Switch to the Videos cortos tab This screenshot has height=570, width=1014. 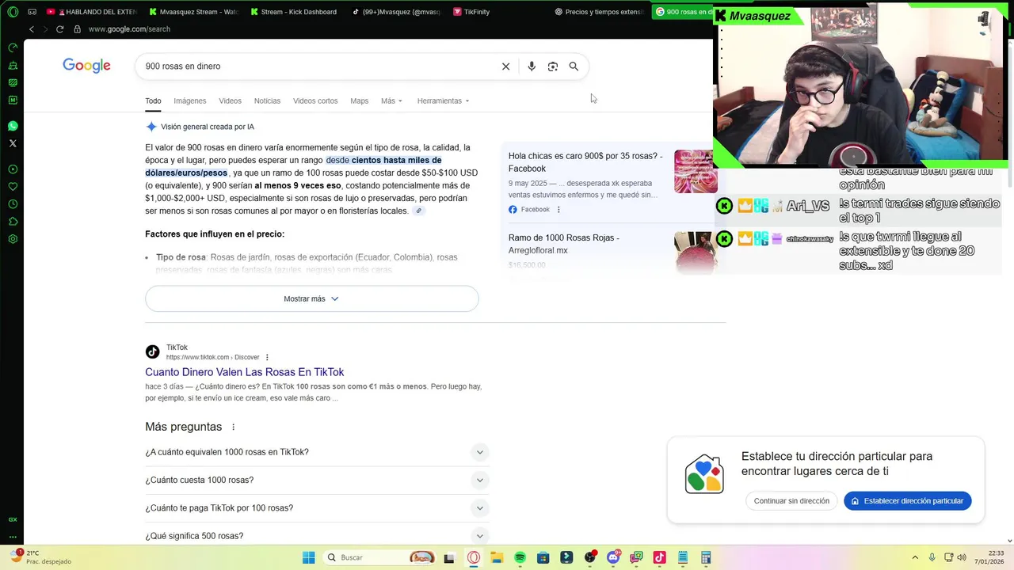coord(315,101)
